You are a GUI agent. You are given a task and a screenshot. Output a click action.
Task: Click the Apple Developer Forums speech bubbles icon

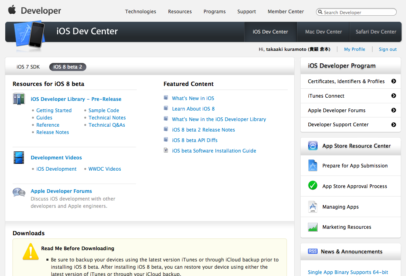[19, 192]
